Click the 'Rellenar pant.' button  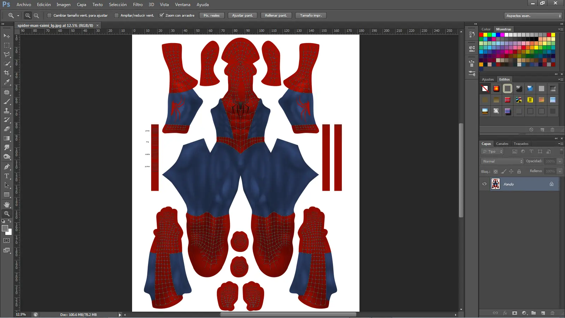[x=276, y=16]
